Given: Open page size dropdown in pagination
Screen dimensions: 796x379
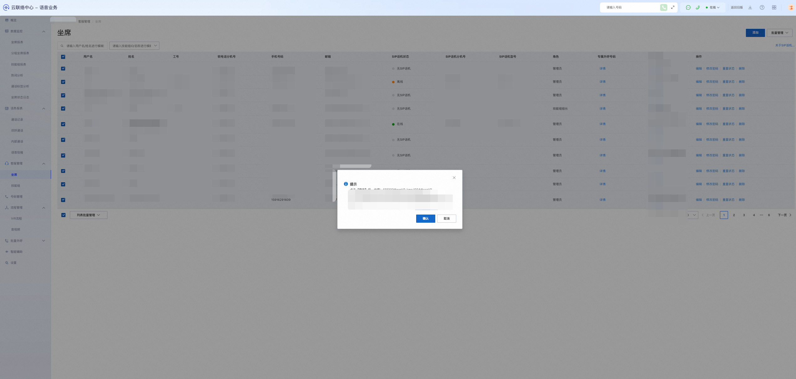Looking at the screenshot, I should 692,215.
